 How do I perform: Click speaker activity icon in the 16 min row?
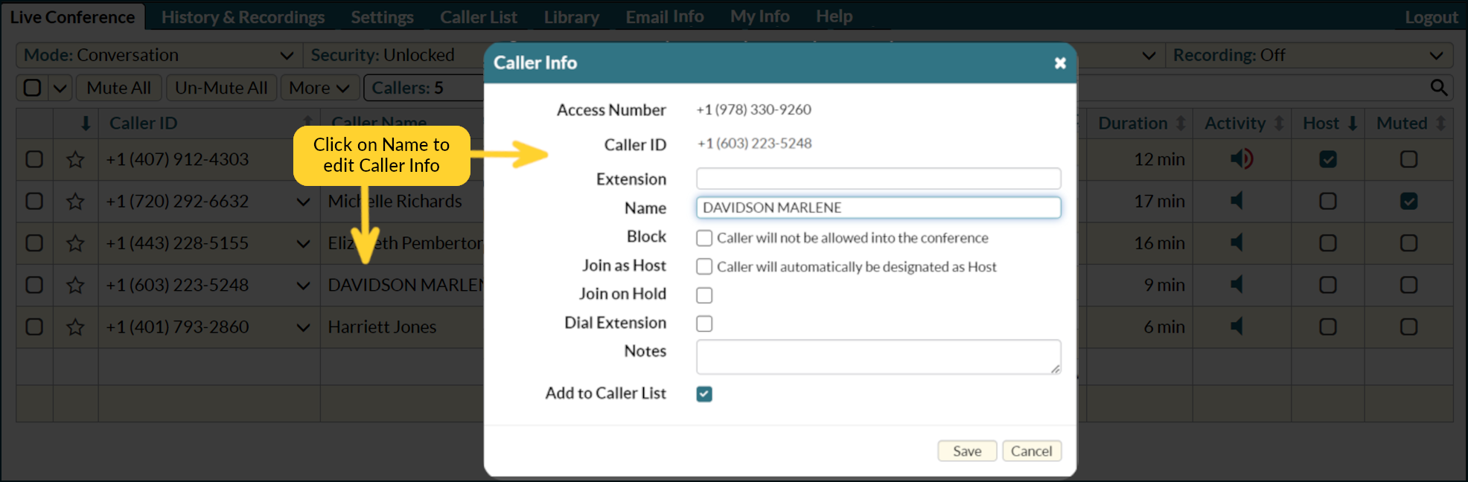pos(1236,242)
